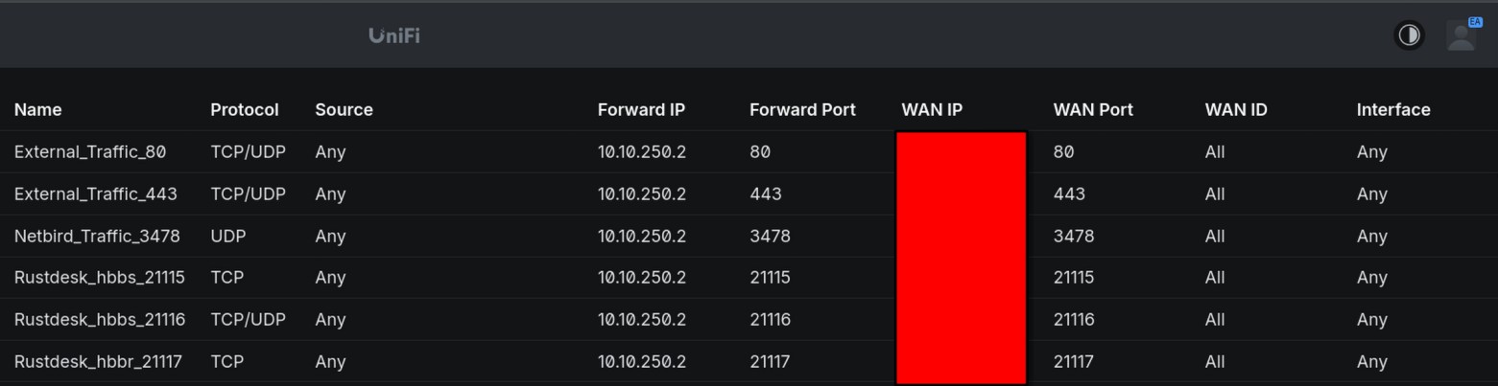Select the Netbird_Traffic_3478 row
The image size is (1498, 386).
coord(749,236)
